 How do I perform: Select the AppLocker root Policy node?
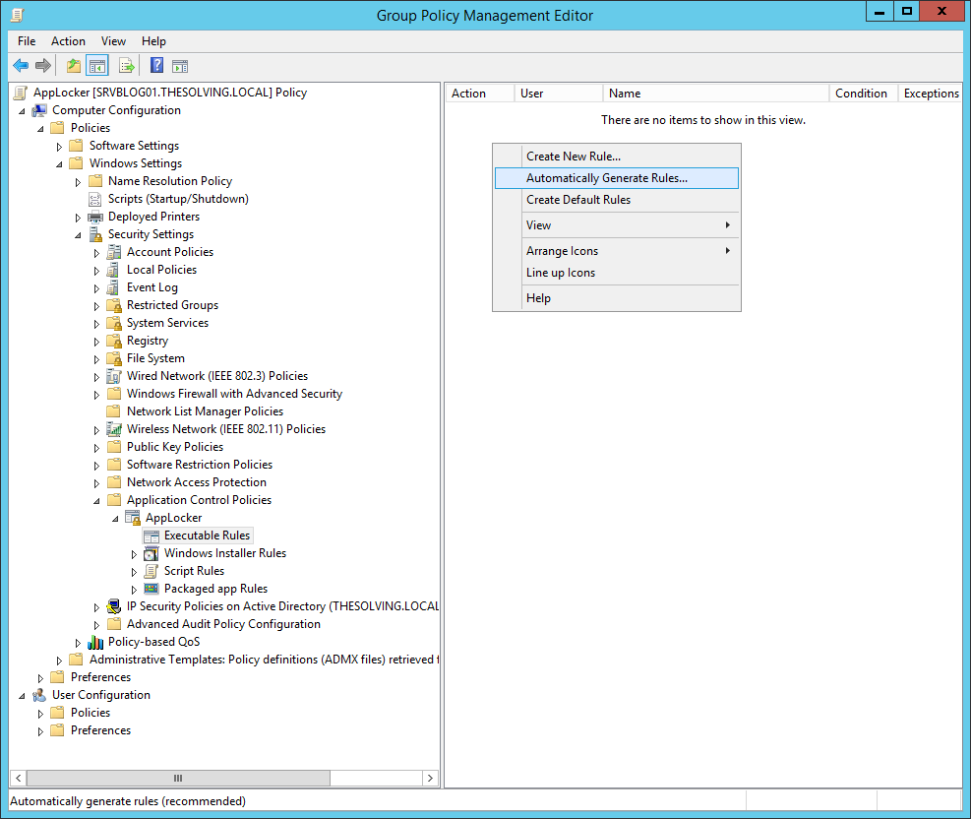point(169,93)
